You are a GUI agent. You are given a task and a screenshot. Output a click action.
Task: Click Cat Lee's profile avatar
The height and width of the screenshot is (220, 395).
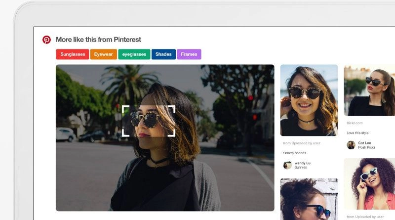point(351,145)
